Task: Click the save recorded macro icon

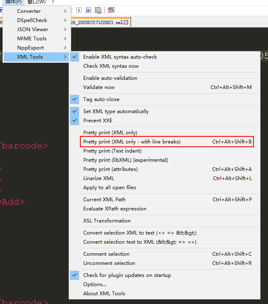Action: (98, 10)
